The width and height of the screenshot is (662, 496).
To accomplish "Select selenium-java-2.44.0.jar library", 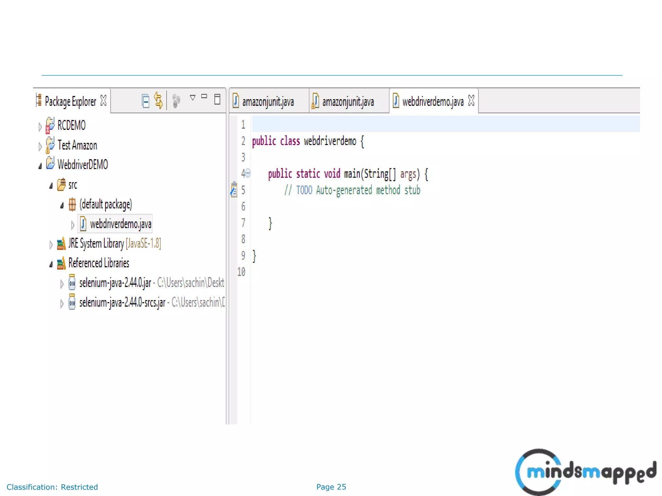I will [115, 283].
